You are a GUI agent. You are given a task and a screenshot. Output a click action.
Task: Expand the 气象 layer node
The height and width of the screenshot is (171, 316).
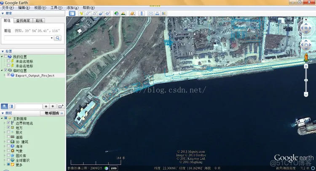[5, 151]
